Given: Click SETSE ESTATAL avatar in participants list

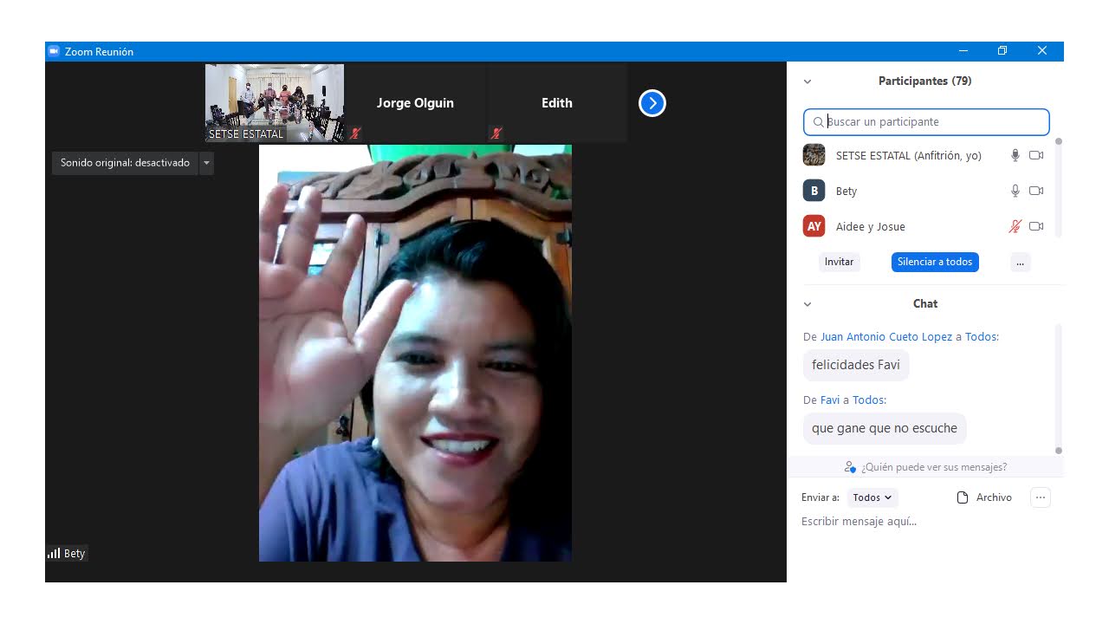Looking at the screenshot, I should click(x=814, y=155).
